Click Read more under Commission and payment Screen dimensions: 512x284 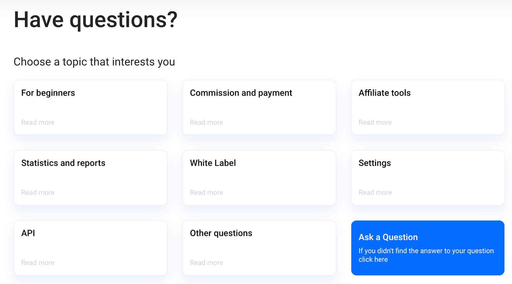(x=206, y=122)
